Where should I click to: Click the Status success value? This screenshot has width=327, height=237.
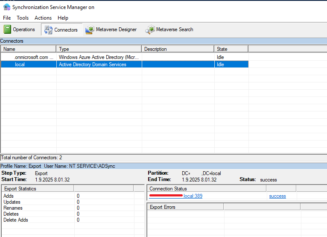pos(269,180)
